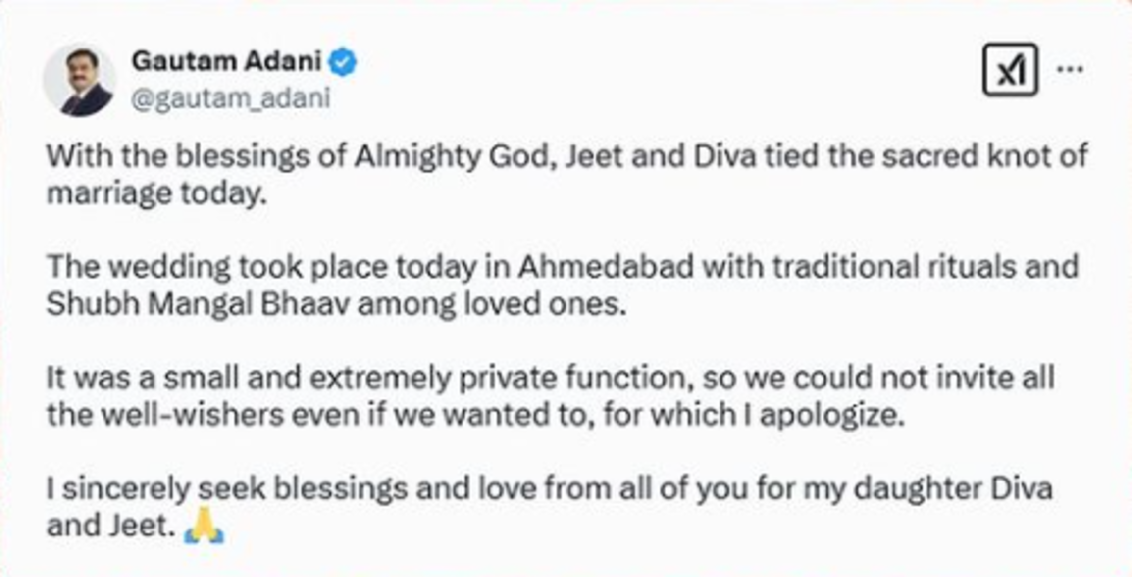Click the Gautam Adani display name
Image resolution: width=1132 pixels, height=577 pixels.
pos(227,62)
